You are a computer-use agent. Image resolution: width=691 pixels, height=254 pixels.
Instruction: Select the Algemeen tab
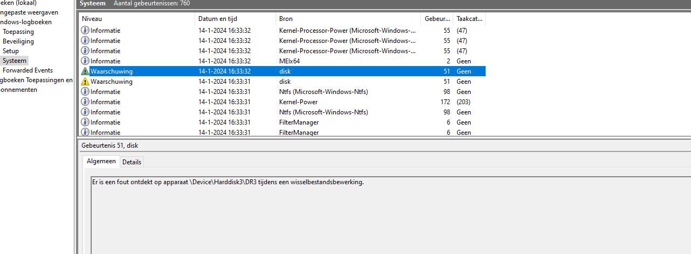pos(101,161)
